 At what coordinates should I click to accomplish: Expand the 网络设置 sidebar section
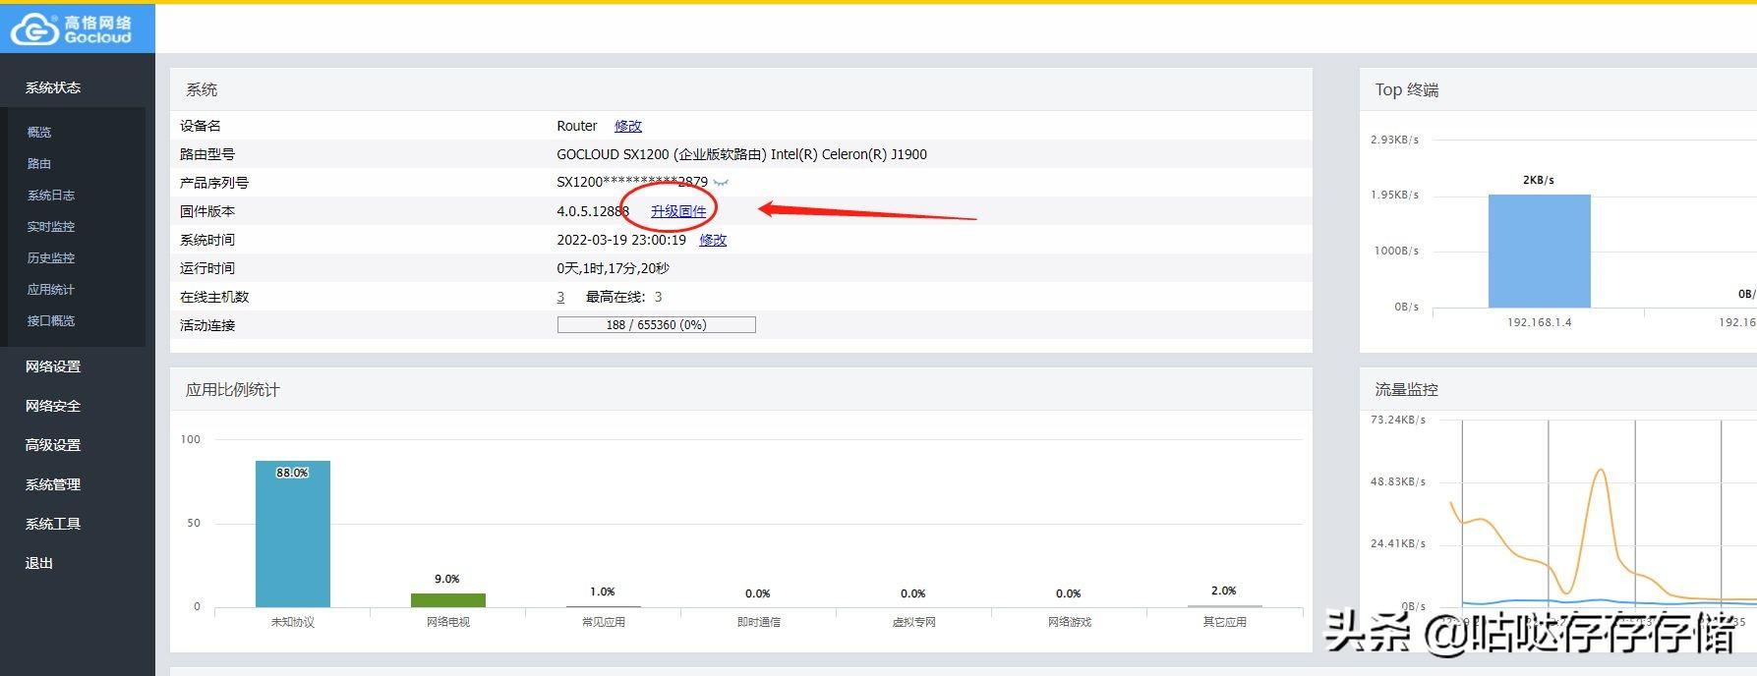pos(53,366)
